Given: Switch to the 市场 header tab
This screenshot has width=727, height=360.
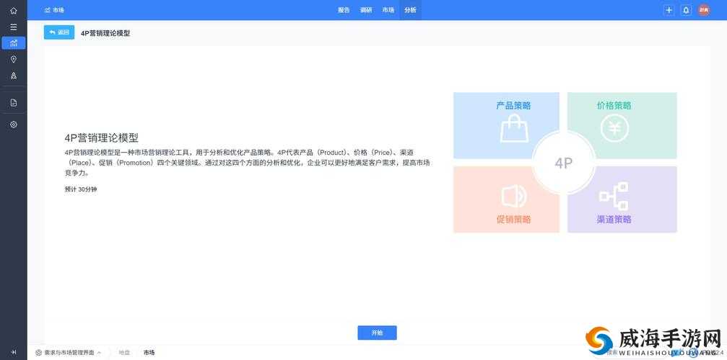Looking at the screenshot, I should (388, 10).
